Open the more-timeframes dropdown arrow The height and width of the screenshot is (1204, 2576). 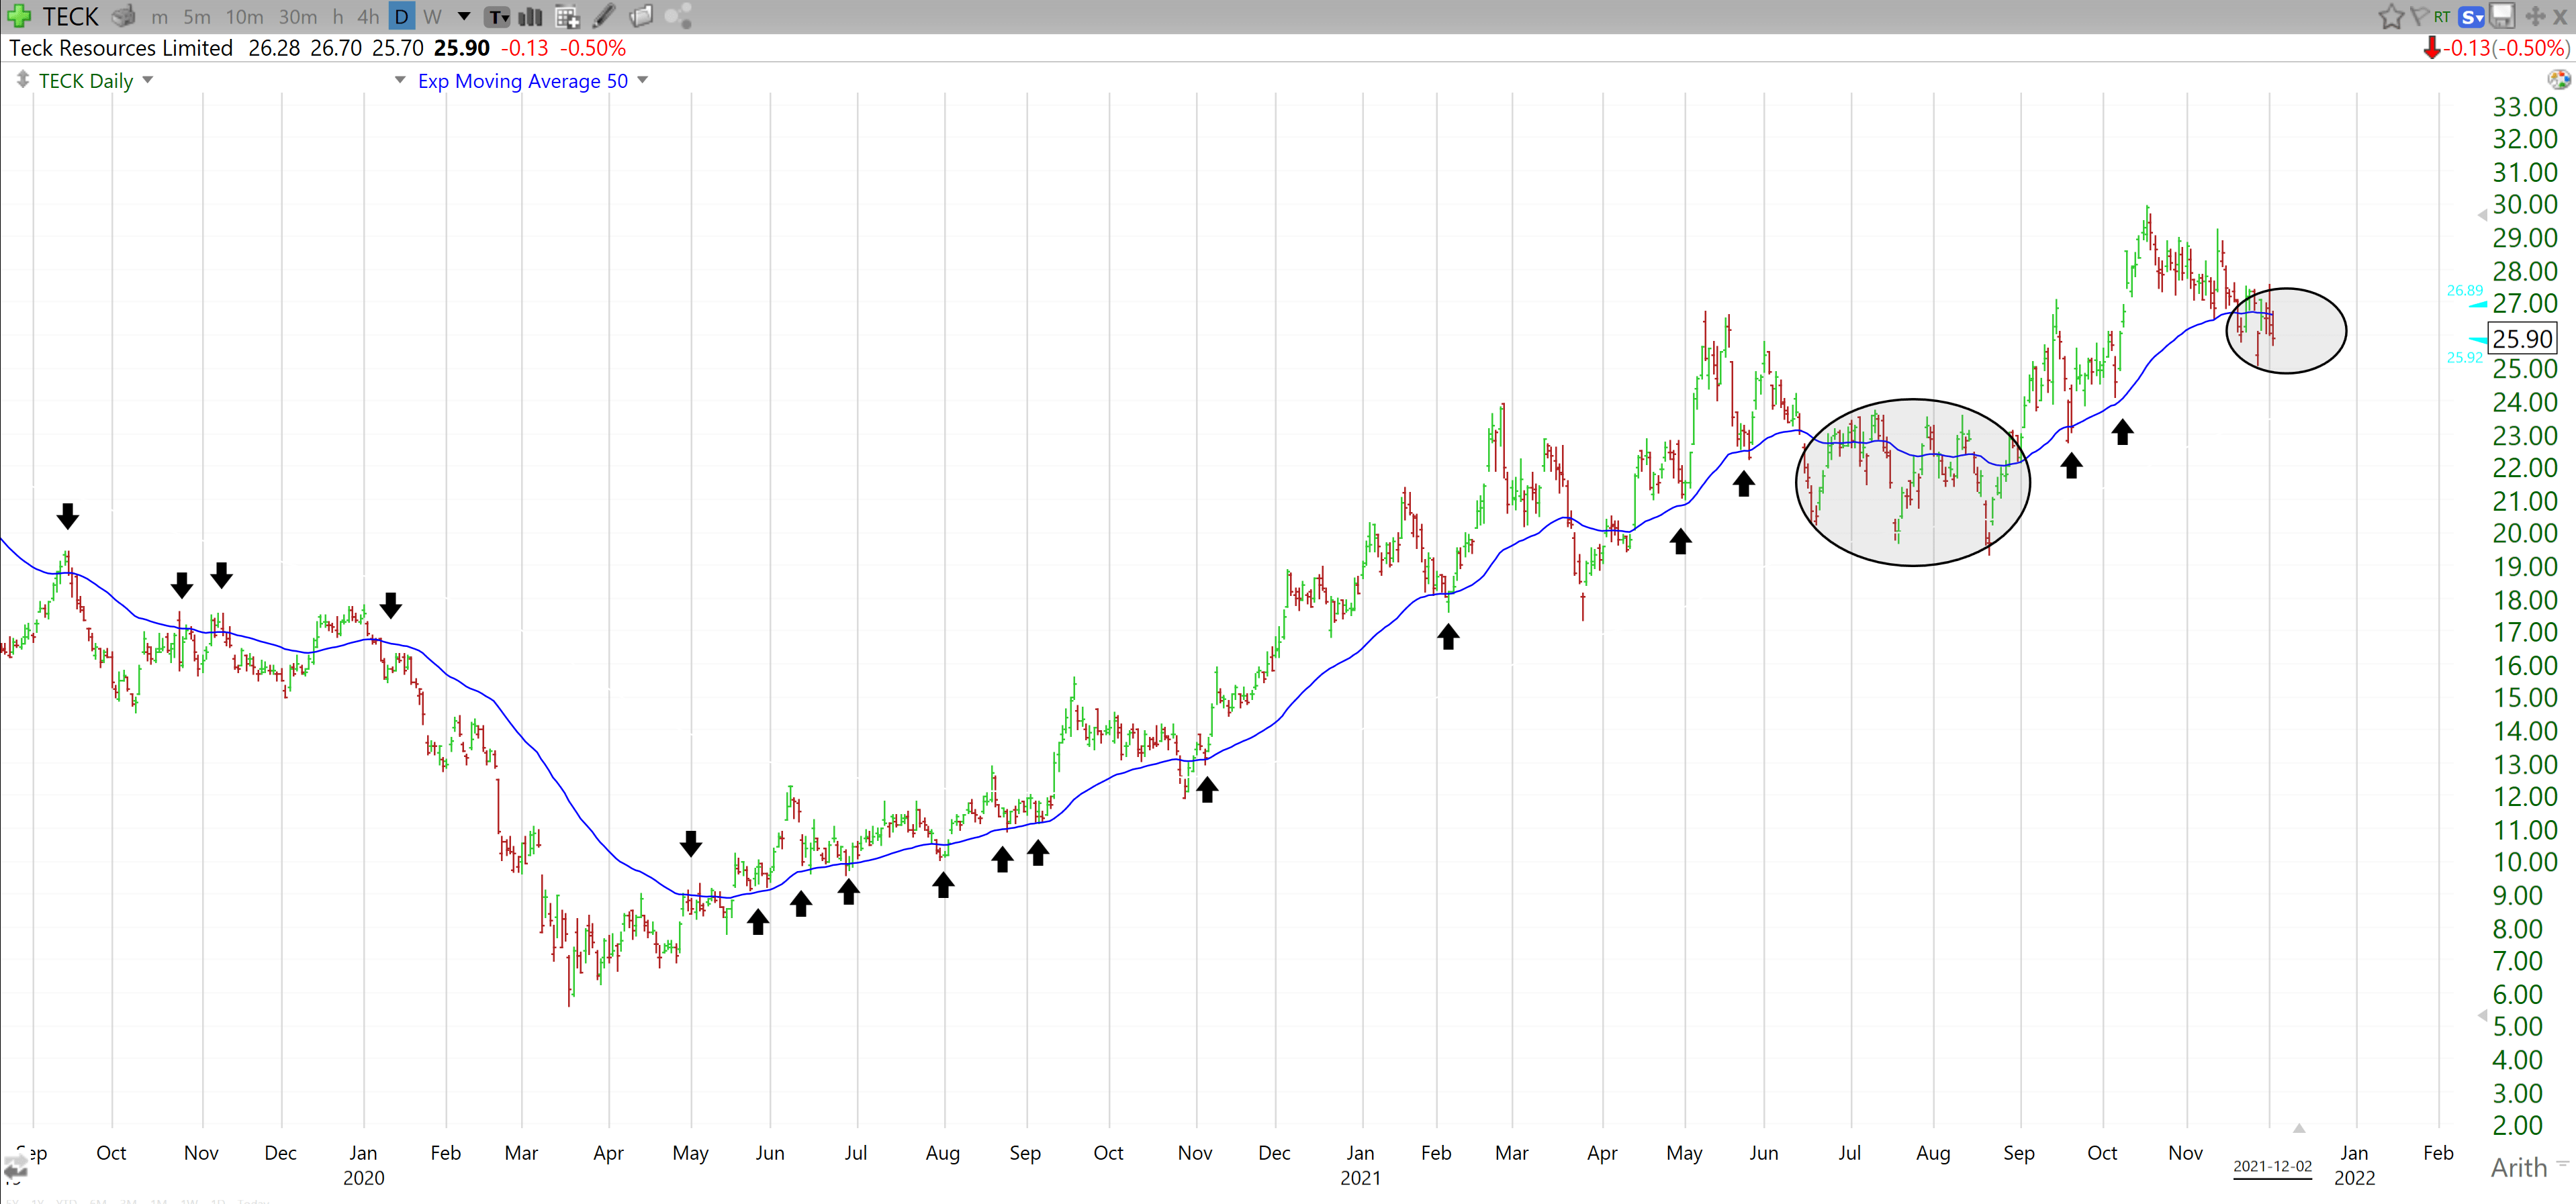tap(464, 17)
